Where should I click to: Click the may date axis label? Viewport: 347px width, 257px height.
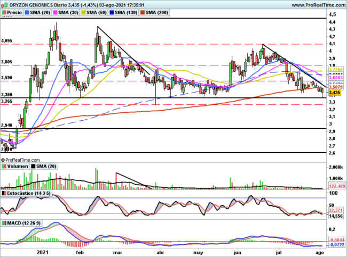[198, 252]
